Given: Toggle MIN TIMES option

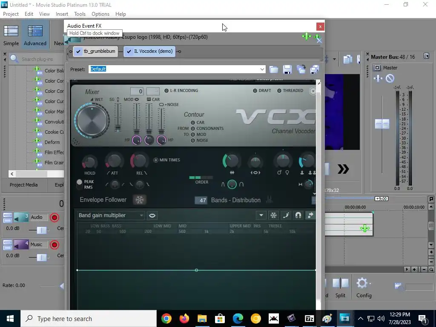Looking at the screenshot, I should 156,160.
